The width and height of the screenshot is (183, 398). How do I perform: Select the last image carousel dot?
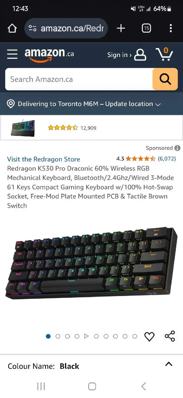coord(135,336)
